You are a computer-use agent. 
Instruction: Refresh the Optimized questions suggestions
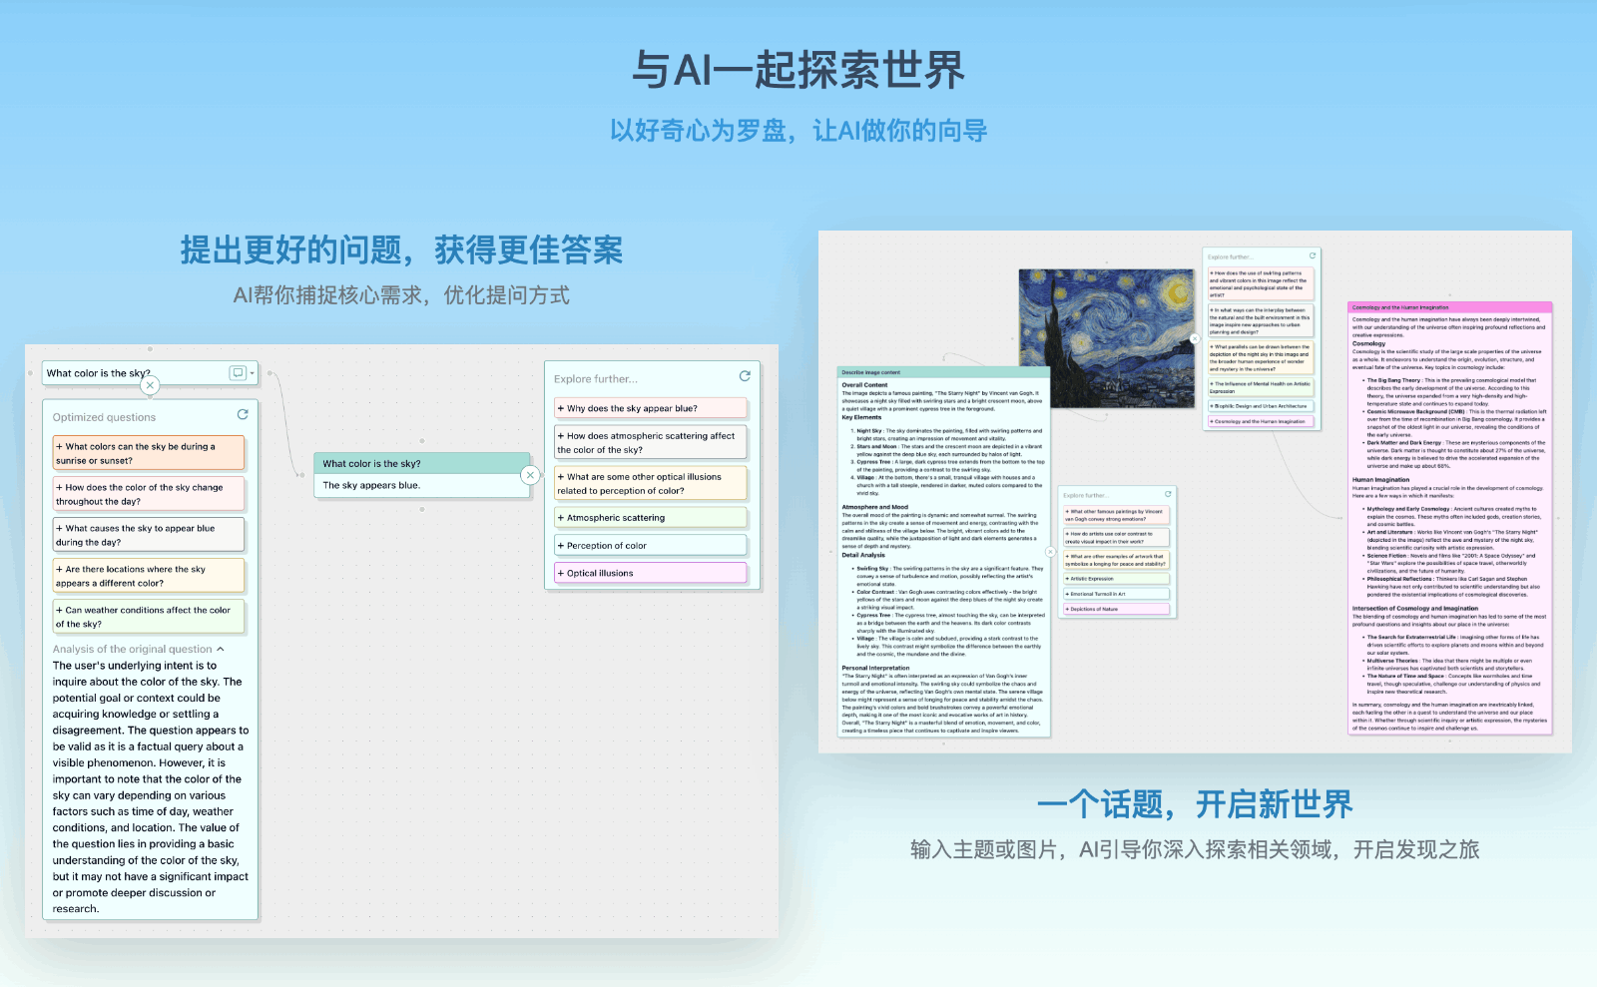tap(243, 415)
